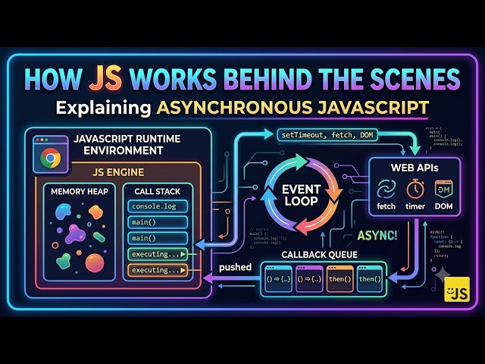Click the timer label under Web APIs

(x=415, y=206)
